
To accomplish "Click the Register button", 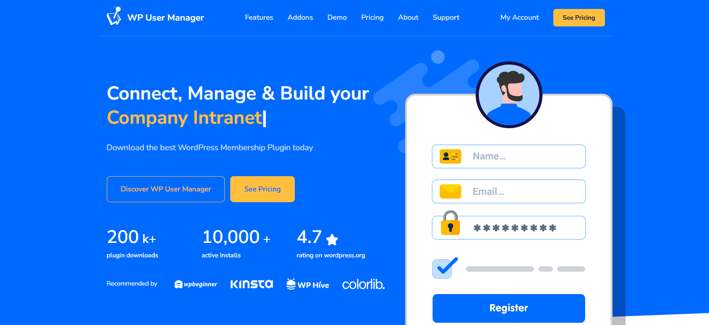I will pos(509,308).
